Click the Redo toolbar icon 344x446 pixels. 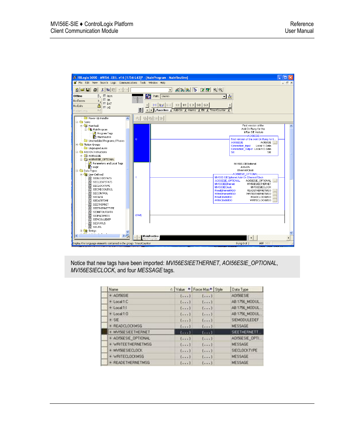pos(126,90)
